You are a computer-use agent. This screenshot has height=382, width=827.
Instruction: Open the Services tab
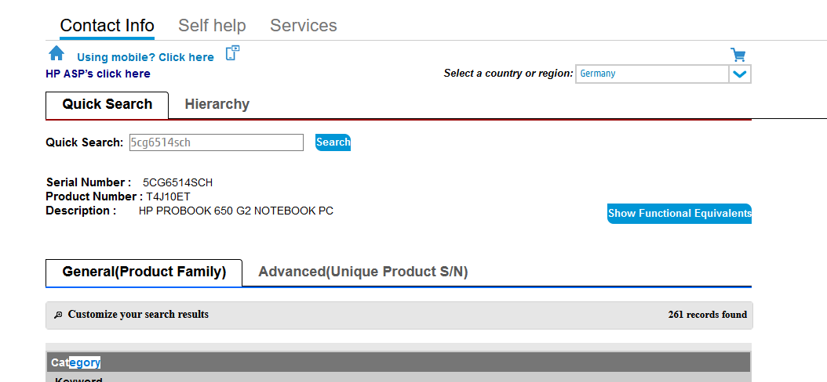pyautogui.click(x=304, y=25)
